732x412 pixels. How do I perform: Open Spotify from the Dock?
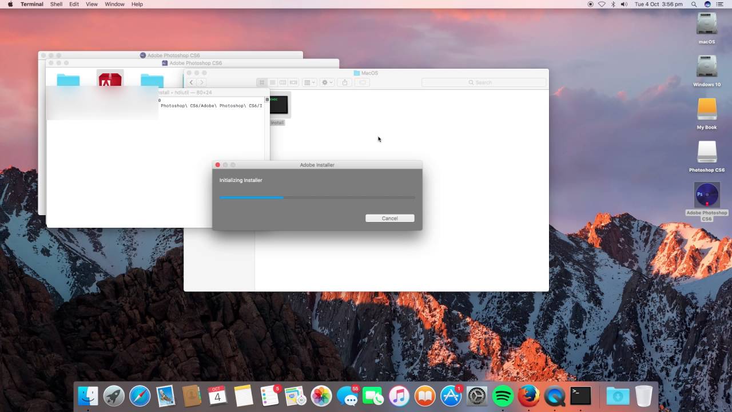503,396
